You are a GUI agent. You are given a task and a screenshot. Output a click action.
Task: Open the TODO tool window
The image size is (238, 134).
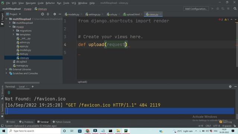(11, 122)
